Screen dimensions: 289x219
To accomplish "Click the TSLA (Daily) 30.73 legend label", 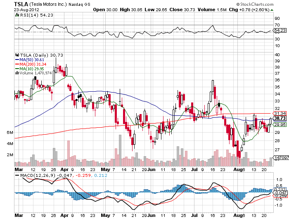I will click(x=42, y=55).
